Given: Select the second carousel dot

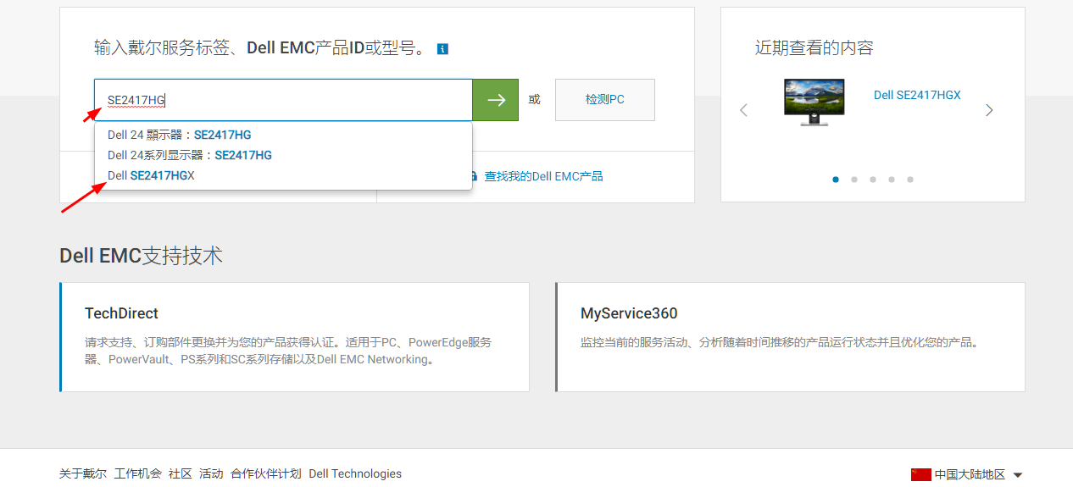Looking at the screenshot, I should (854, 180).
